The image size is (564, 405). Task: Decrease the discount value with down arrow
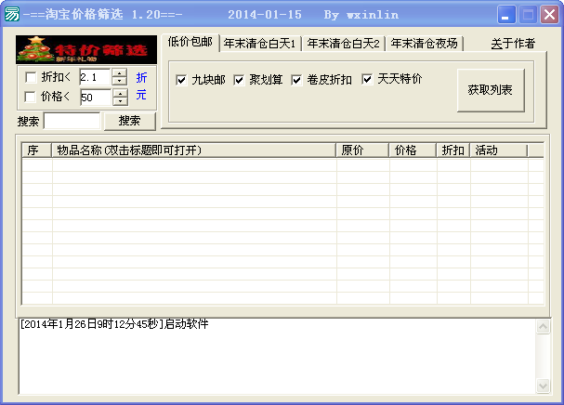(120, 82)
